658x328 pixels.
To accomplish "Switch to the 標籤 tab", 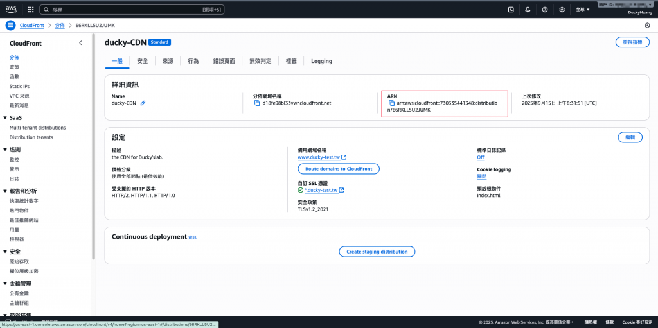I will [x=291, y=61].
